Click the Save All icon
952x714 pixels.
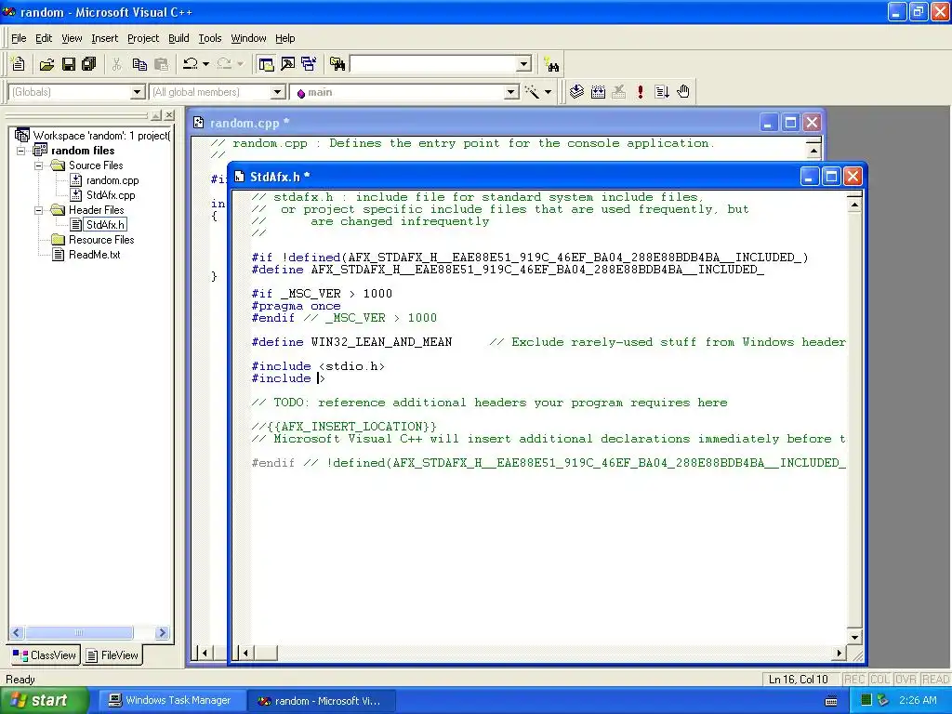coord(89,64)
